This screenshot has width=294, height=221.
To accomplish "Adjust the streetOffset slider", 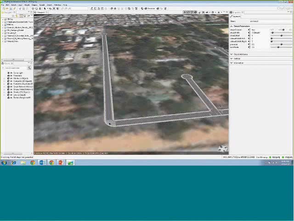I will click(281, 35).
